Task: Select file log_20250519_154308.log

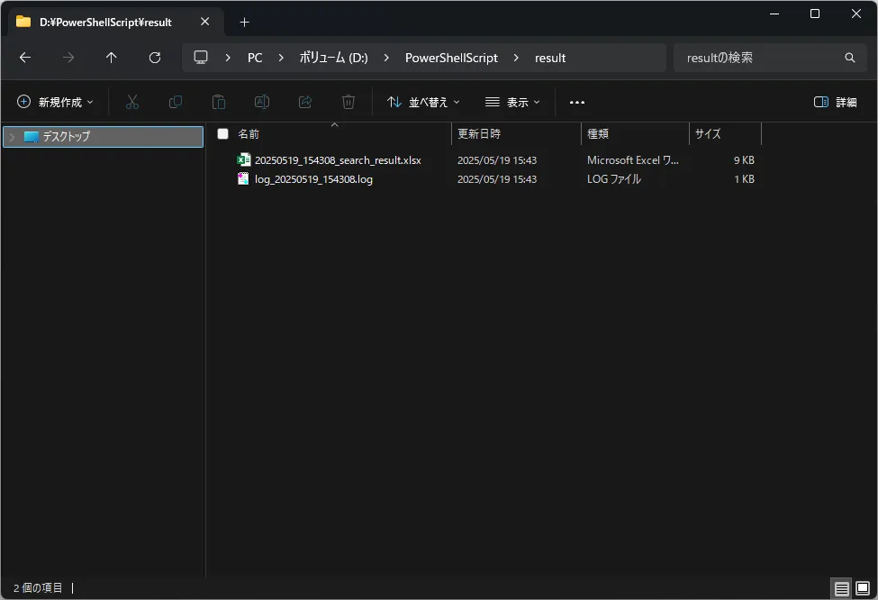Action: pos(313,179)
